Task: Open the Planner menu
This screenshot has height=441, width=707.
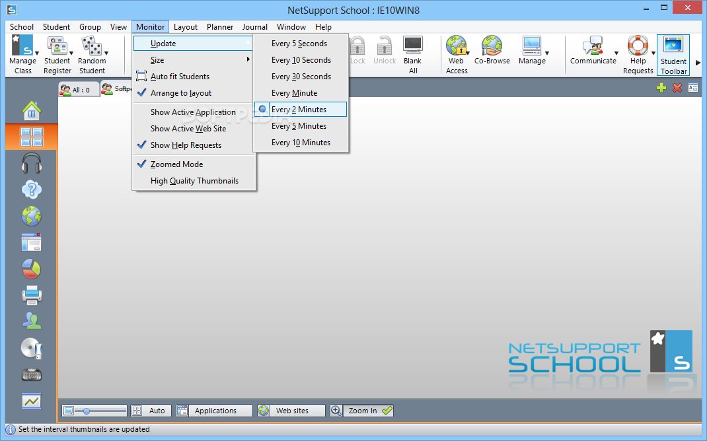Action: (x=220, y=27)
